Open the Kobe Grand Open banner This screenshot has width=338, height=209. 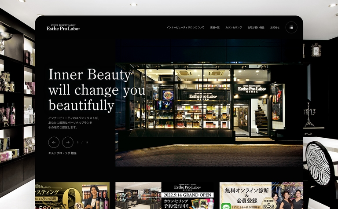[x=165, y=196]
